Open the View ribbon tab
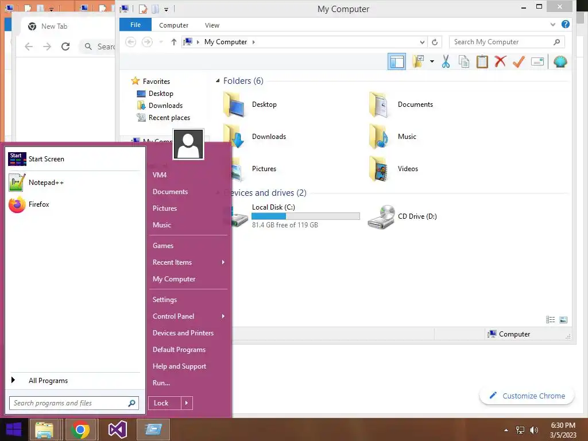Screen dimensions: 588x441 [x=212, y=25]
